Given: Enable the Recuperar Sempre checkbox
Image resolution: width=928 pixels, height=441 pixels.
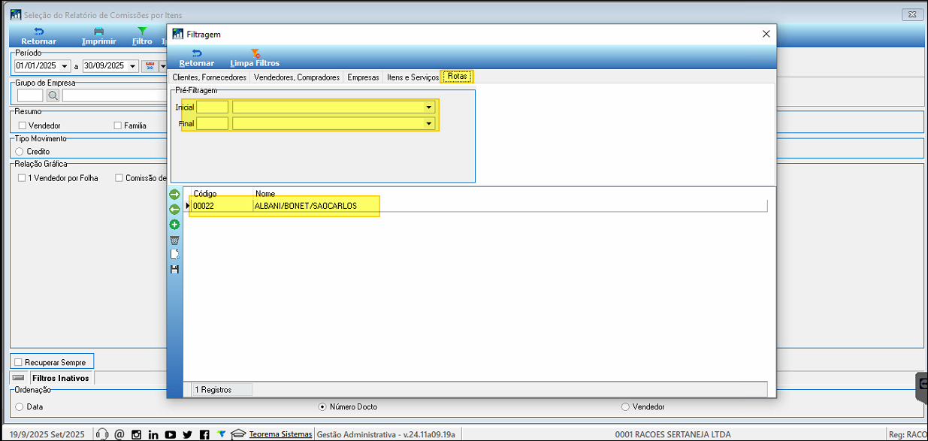Looking at the screenshot, I should 19,362.
